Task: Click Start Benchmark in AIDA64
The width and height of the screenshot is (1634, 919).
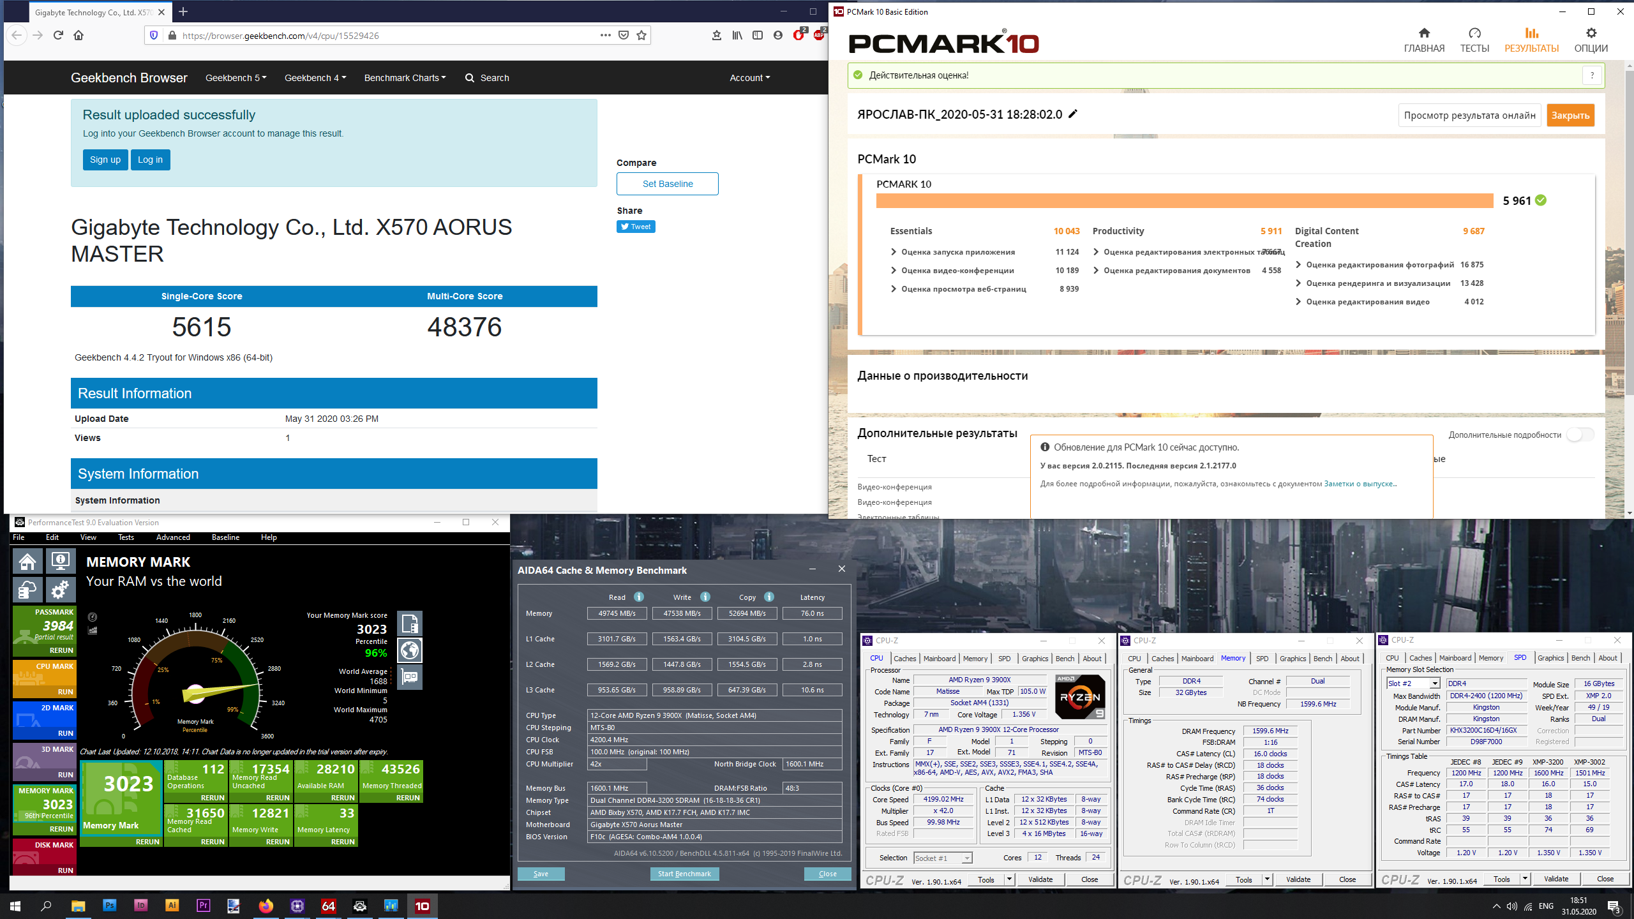Action: 684,874
